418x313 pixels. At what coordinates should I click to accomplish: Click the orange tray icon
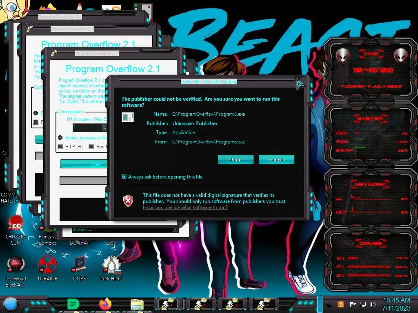341,304
